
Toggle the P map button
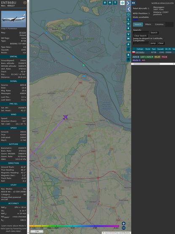tap(128, 44)
